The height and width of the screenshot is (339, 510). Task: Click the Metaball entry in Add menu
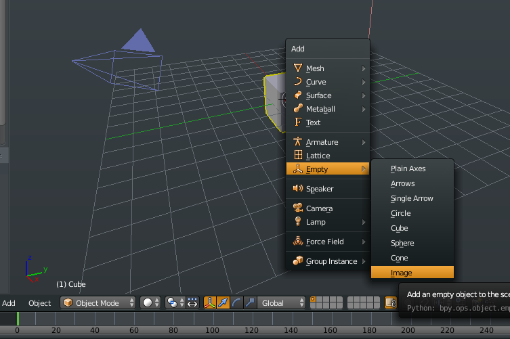pos(328,109)
